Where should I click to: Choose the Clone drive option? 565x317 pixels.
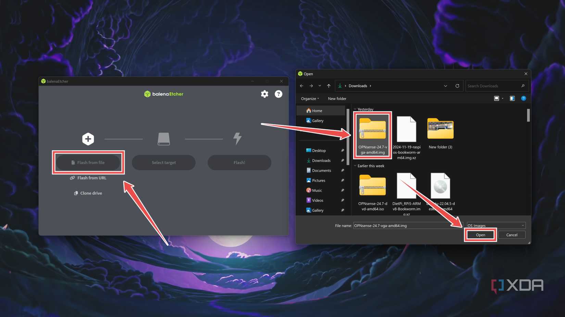coord(88,193)
